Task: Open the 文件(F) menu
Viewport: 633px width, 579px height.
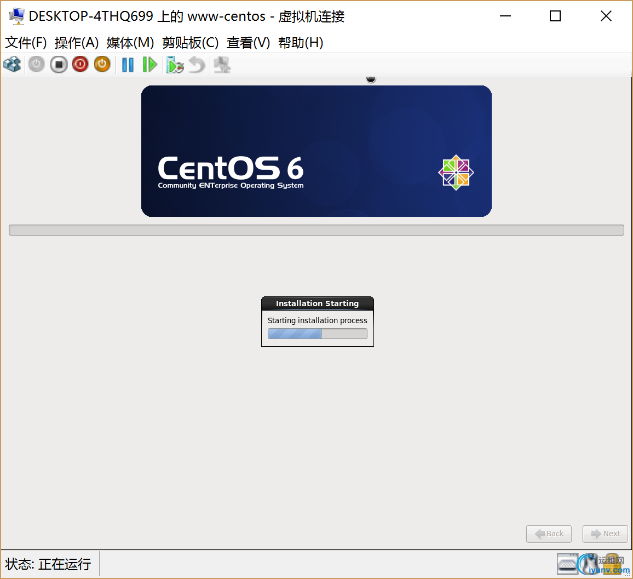Action: [x=26, y=42]
